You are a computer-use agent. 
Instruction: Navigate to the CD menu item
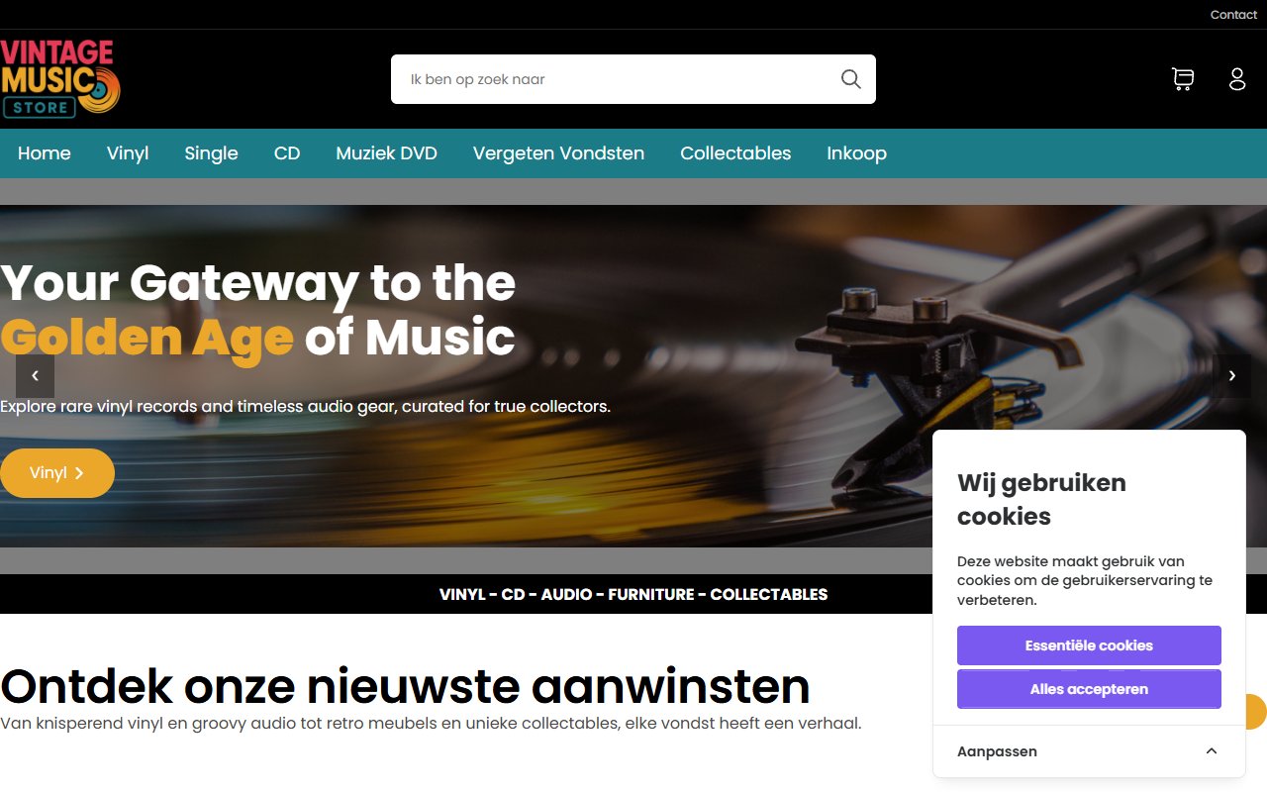(287, 153)
